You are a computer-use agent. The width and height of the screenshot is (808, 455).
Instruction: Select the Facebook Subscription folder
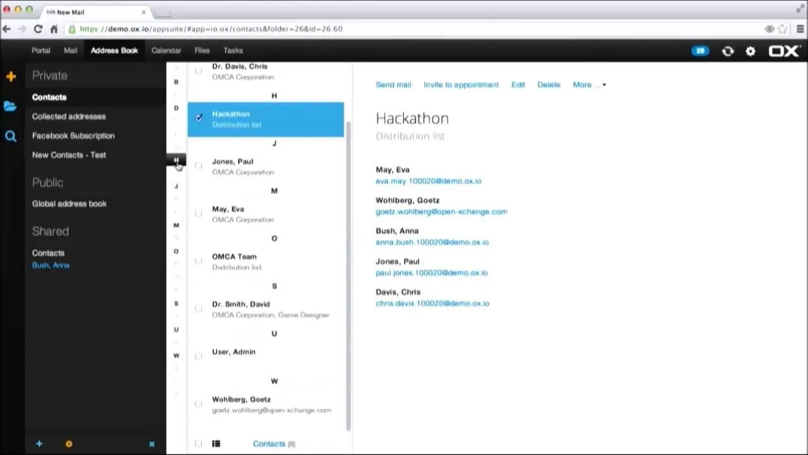73,136
